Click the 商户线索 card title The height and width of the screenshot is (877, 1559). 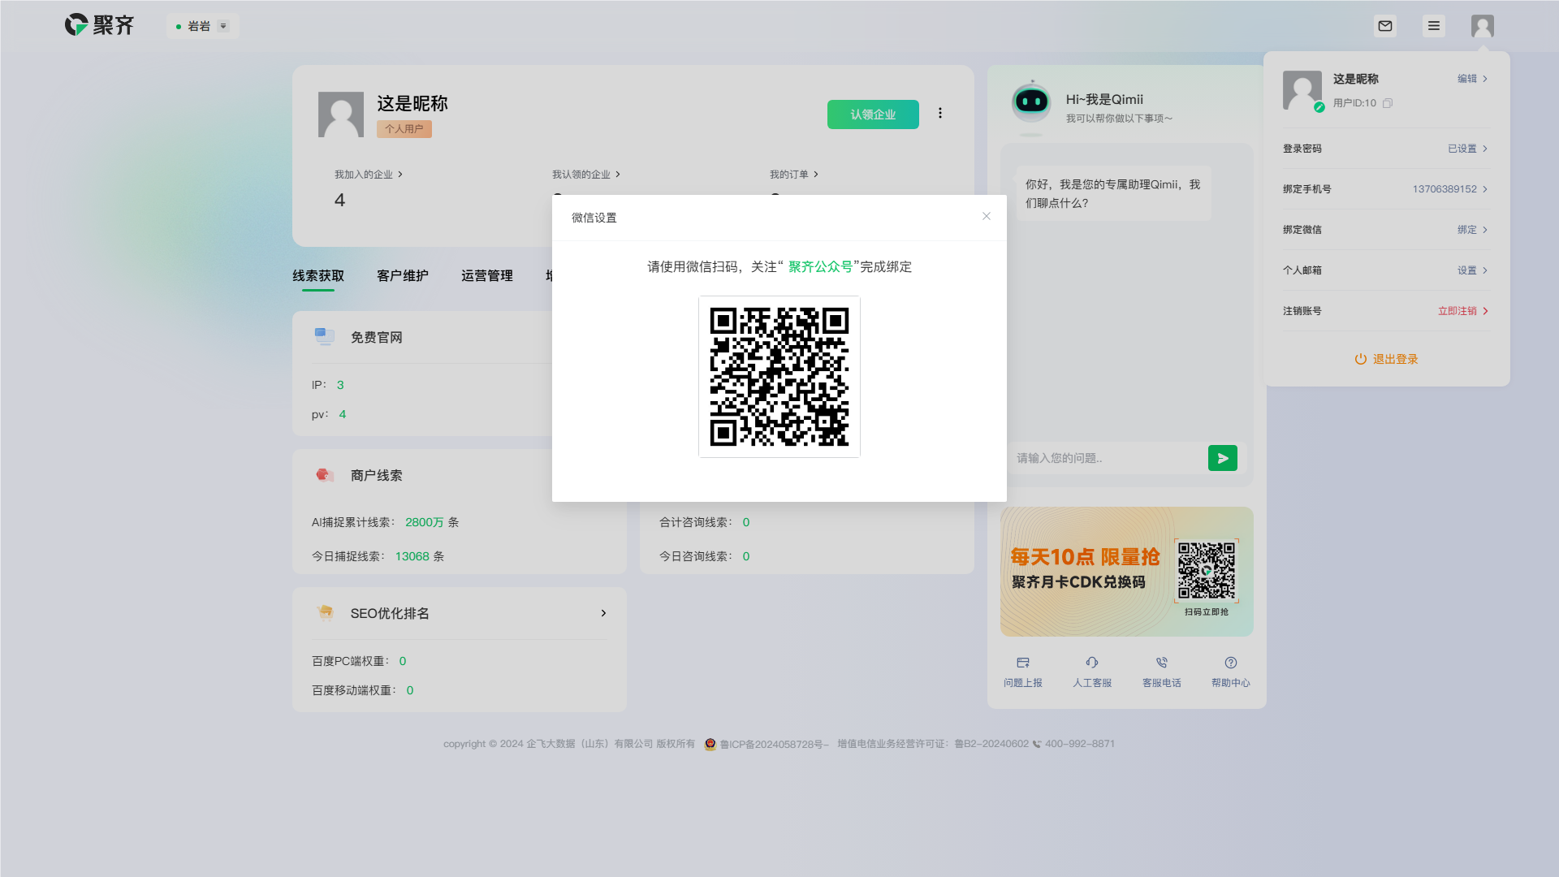[x=377, y=476]
